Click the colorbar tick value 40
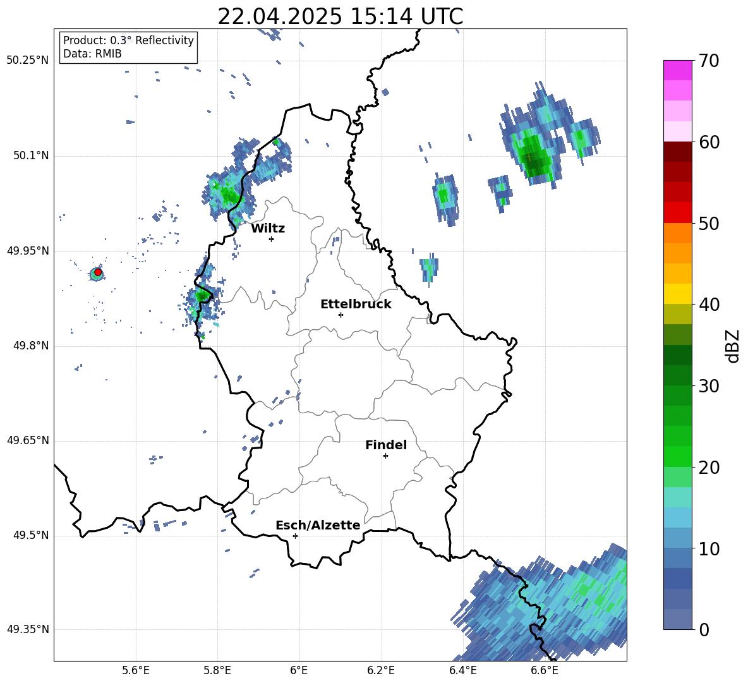The image size is (748, 683). 709,305
